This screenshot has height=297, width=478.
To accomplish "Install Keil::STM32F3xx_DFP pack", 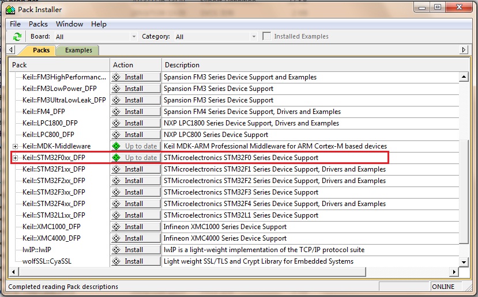I will 136,192.
